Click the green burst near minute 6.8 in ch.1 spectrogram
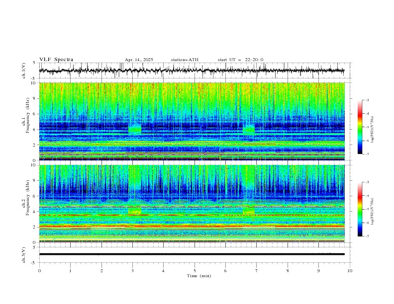Viewport: 394px width, 304px height. coord(249,129)
